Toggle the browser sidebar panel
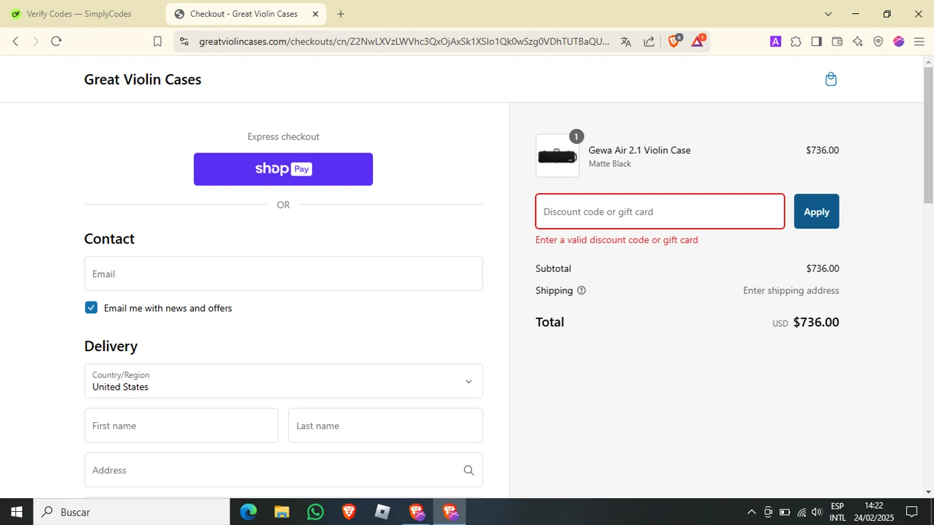934x525 pixels. coord(816,41)
